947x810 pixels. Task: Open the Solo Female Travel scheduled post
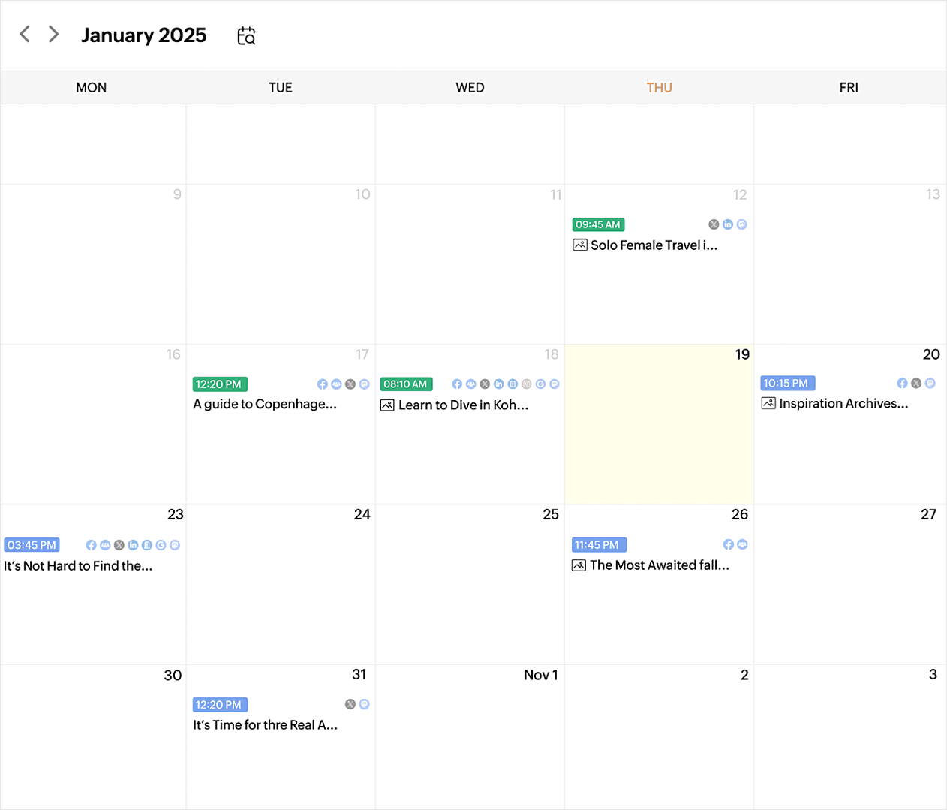click(654, 245)
